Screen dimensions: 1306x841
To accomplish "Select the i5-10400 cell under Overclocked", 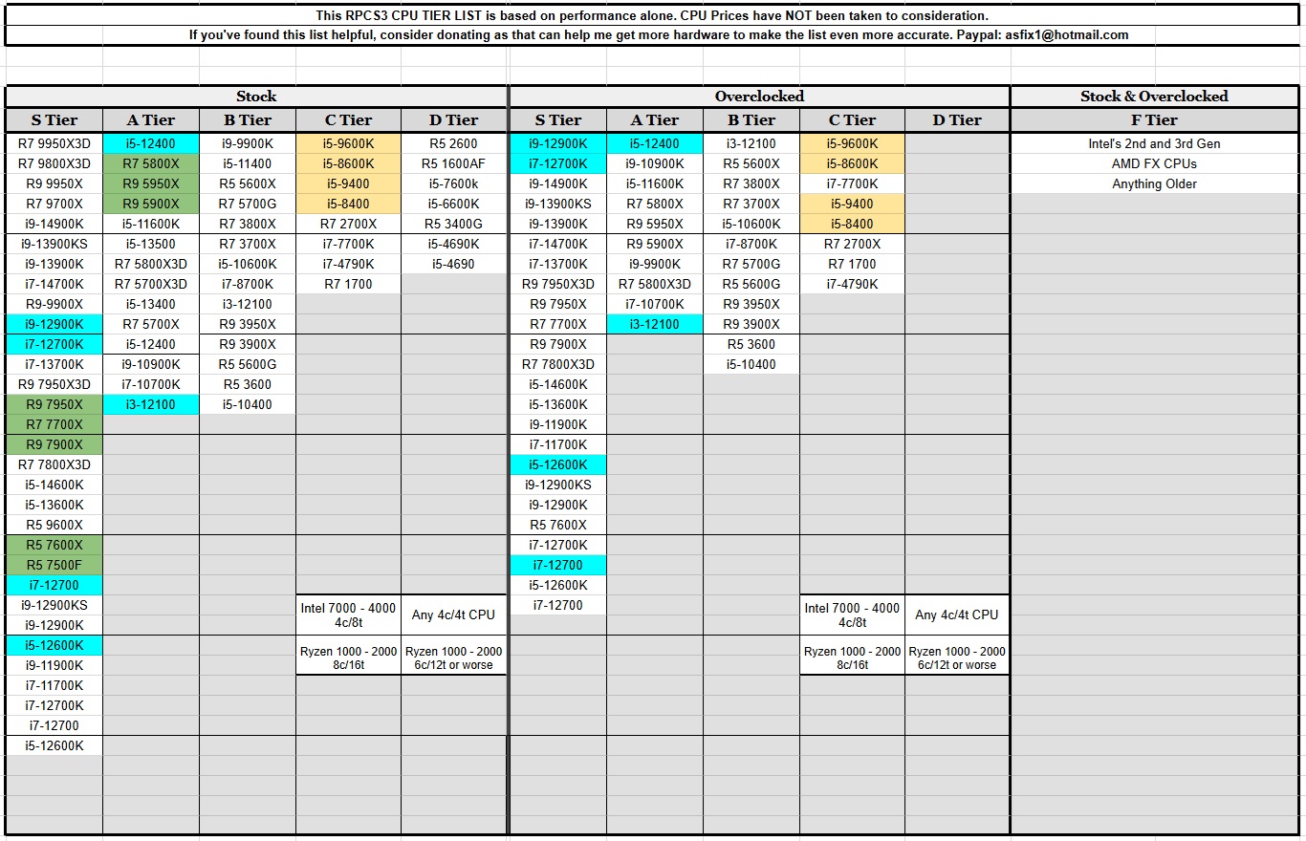I will (751, 364).
